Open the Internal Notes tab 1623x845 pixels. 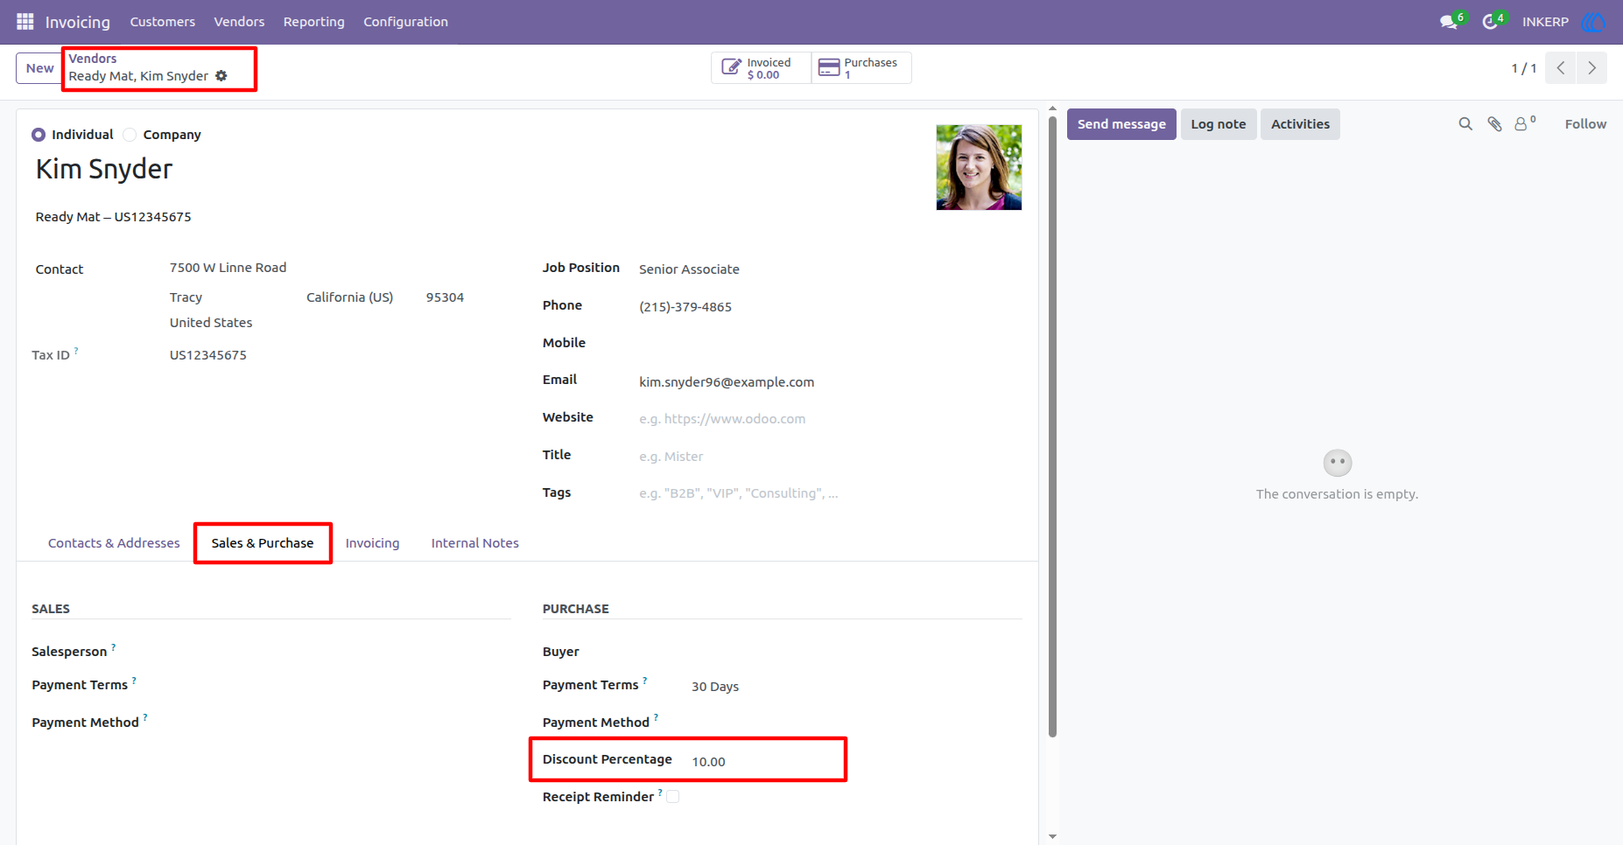tap(475, 543)
